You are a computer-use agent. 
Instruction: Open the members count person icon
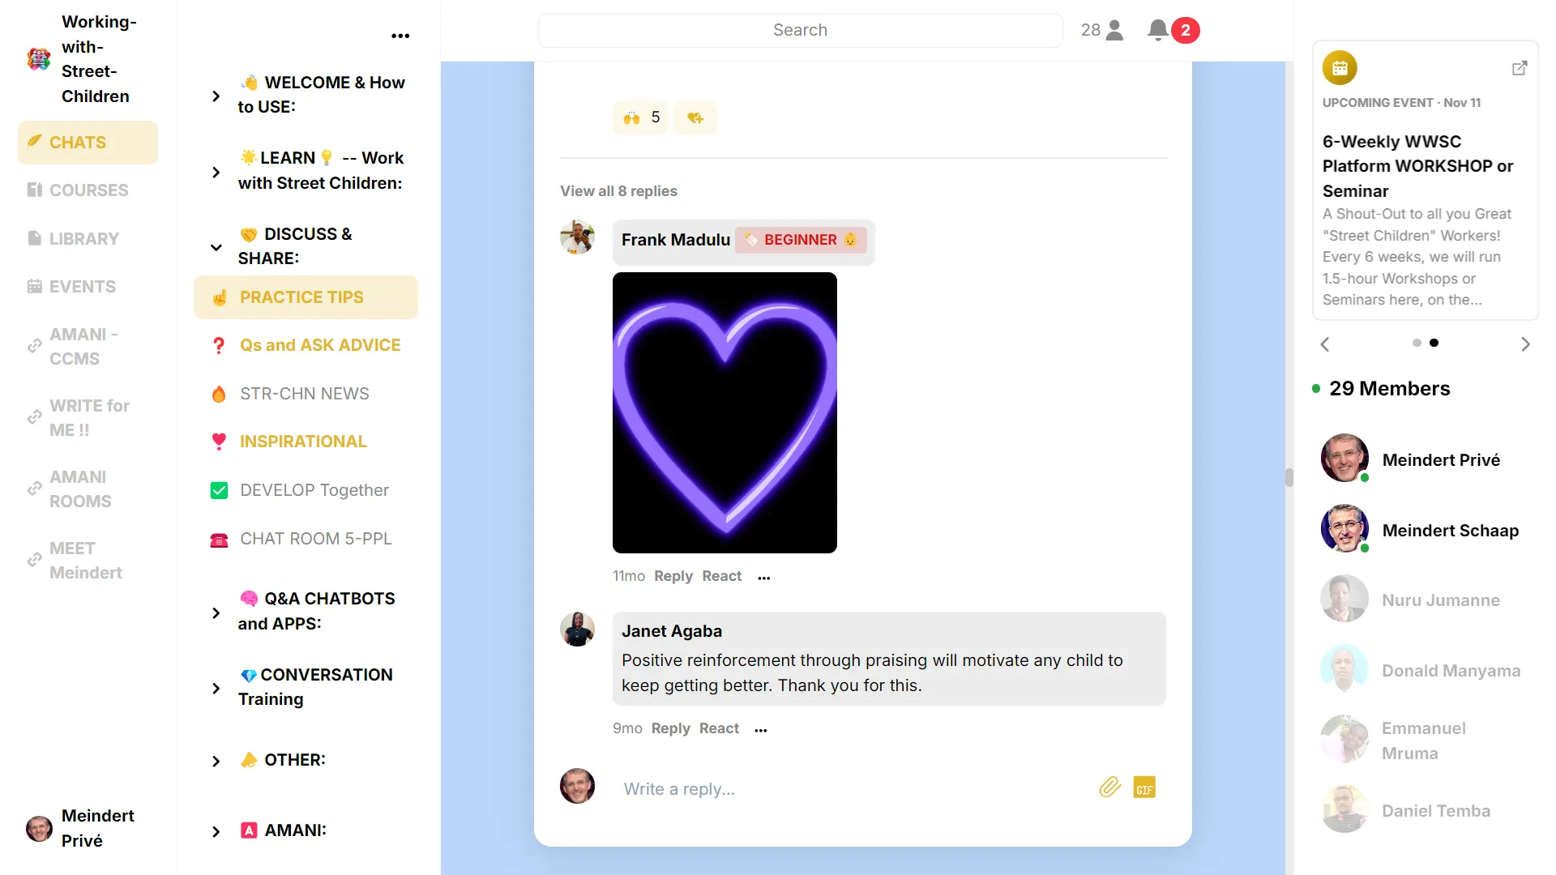click(x=1114, y=30)
